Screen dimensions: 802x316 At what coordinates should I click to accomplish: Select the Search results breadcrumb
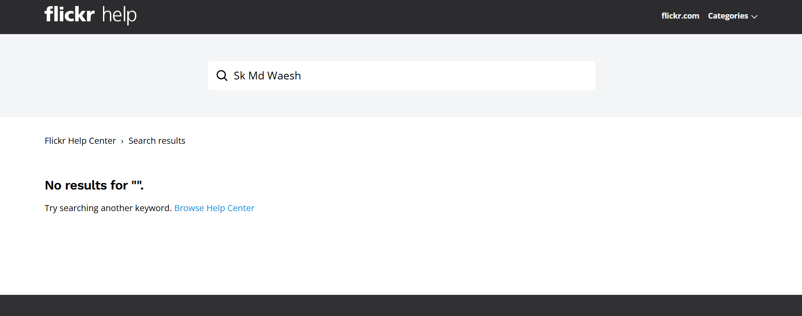[157, 141]
